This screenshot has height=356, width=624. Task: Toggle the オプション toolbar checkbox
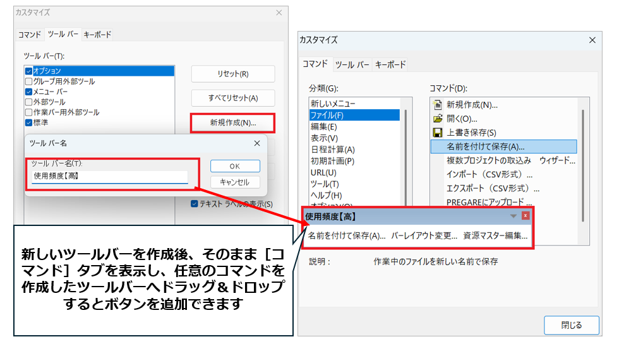(x=28, y=71)
